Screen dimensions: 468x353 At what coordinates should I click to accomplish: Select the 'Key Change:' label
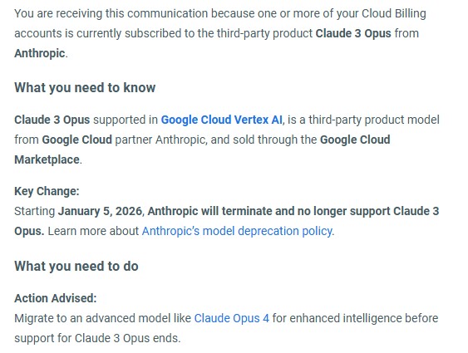click(x=47, y=191)
